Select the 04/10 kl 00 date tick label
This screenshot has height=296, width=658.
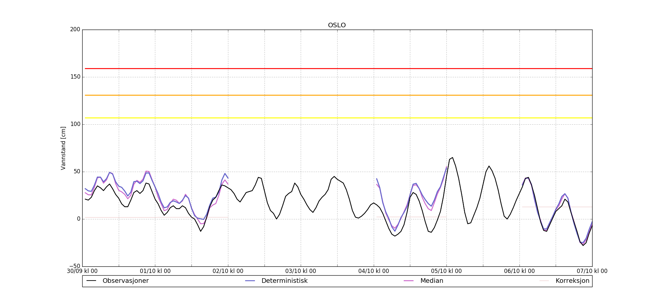pos(374,271)
